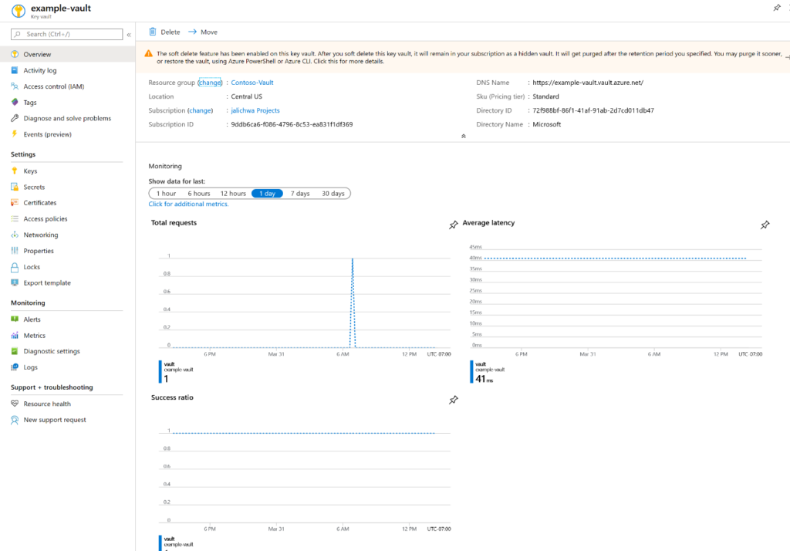
Task: Open Diagnostic settings under Monitoring
Action: point(53,351)
